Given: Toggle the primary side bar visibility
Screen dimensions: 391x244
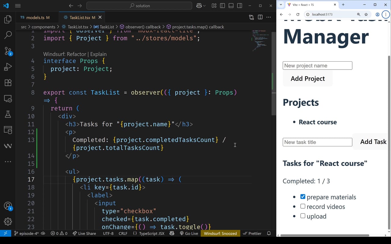Looking at the screenshot, I should tap(223, 5).
